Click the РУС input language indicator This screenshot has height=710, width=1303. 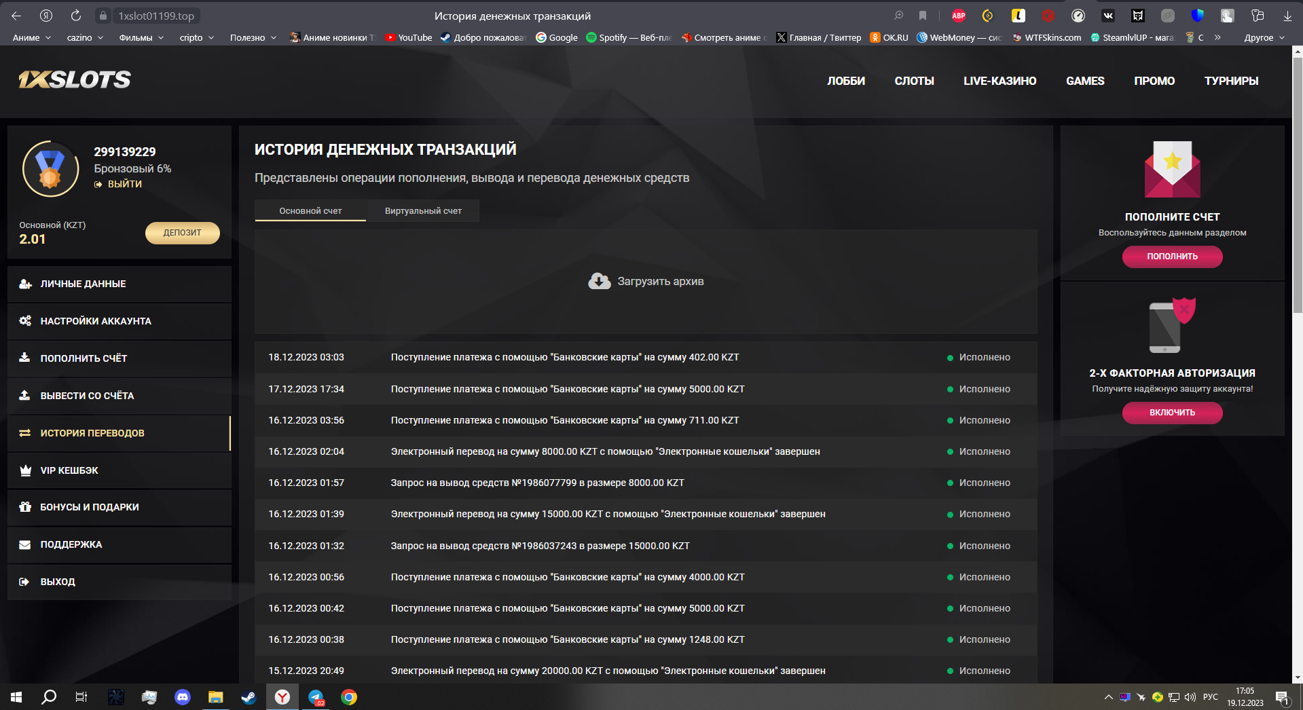click(x=1211, y=697)
